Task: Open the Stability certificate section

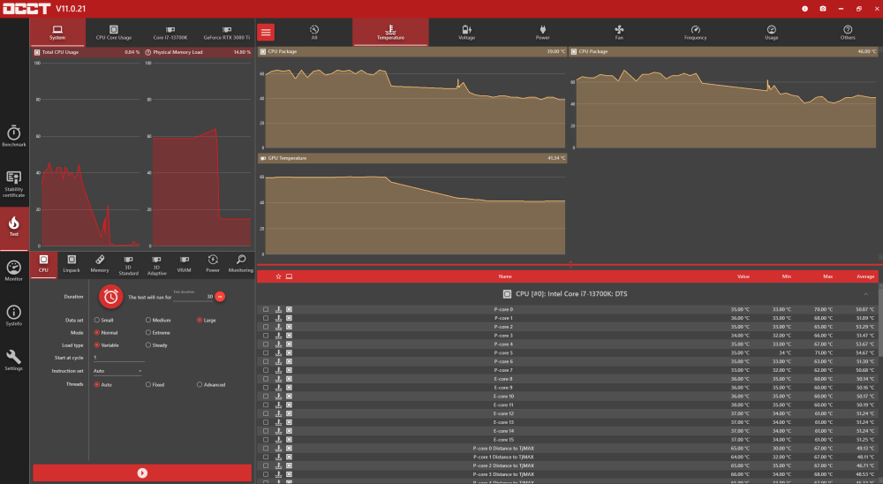Action: (14, 184)
